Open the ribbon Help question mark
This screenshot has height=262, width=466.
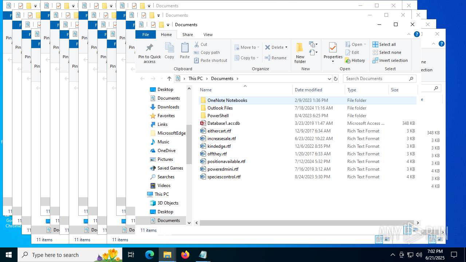point(417,34)
